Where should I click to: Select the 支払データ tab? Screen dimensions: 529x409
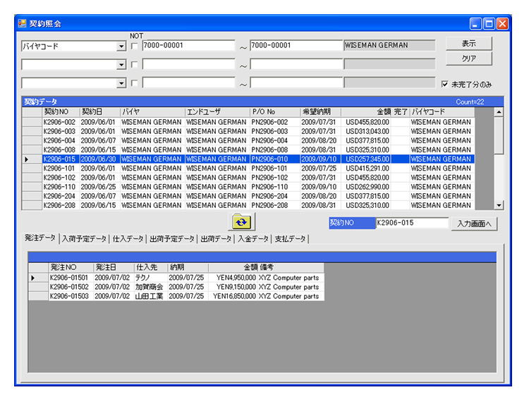tap(290, 239)
